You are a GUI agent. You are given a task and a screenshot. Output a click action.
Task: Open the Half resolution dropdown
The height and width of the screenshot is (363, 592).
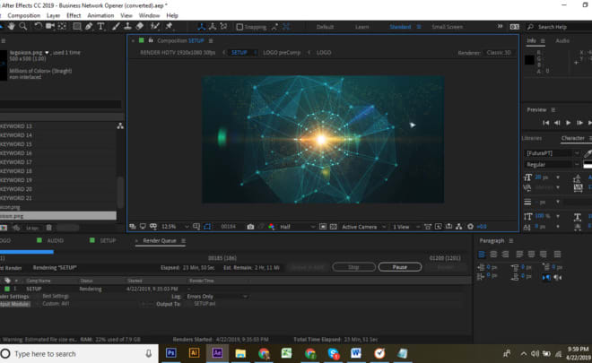point(297,227)
